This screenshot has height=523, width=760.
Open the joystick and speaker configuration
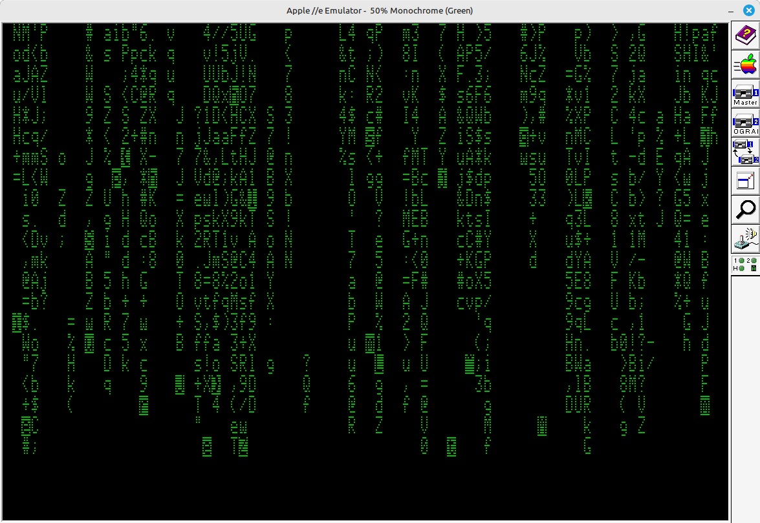coord(745,238)
